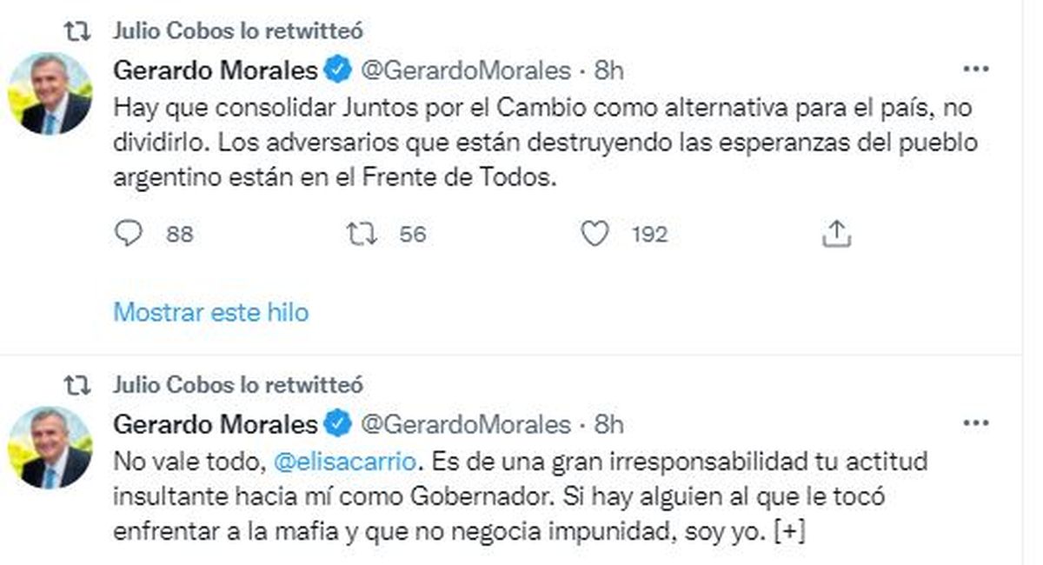1043x565 pixels.
Task: Share the first Gerardo Morales tweet
Action: point(834,234)
